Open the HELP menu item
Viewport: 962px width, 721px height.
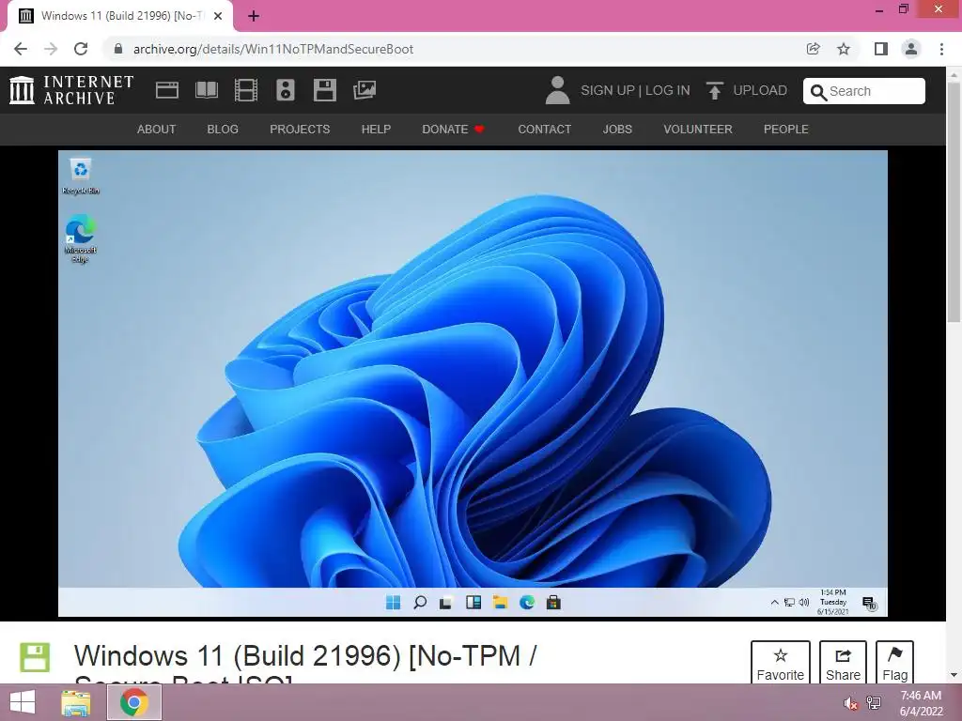click(376, 130)
